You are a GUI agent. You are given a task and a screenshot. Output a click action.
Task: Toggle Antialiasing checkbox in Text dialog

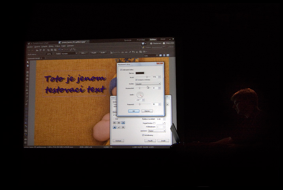pos(143,135)
